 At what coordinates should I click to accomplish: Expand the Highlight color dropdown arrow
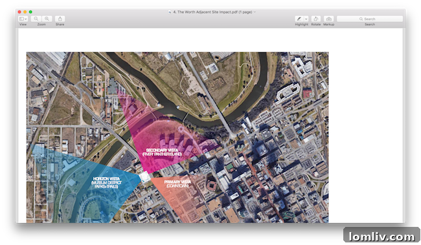click(306, 19)
